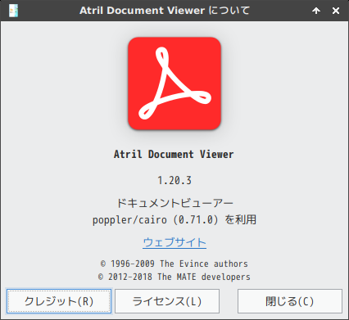Click the up-arrow shade button in title bar
349x320 pixels.
click(316, 11)
